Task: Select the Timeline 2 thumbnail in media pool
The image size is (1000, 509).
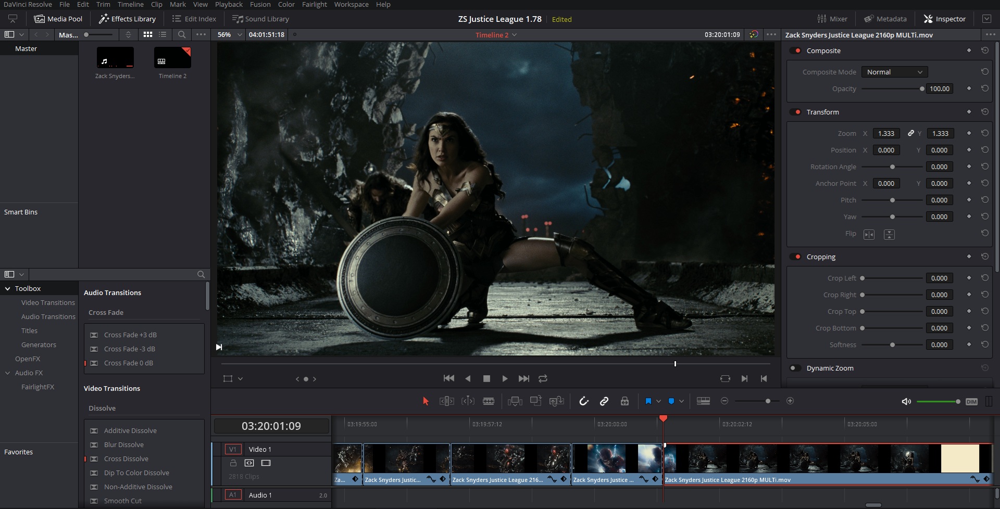Action: [172, 58]
